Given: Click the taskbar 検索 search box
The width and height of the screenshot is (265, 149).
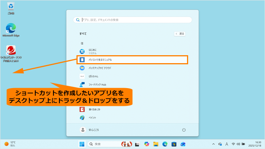Looking at the screenshot, I should click(110, 144).
